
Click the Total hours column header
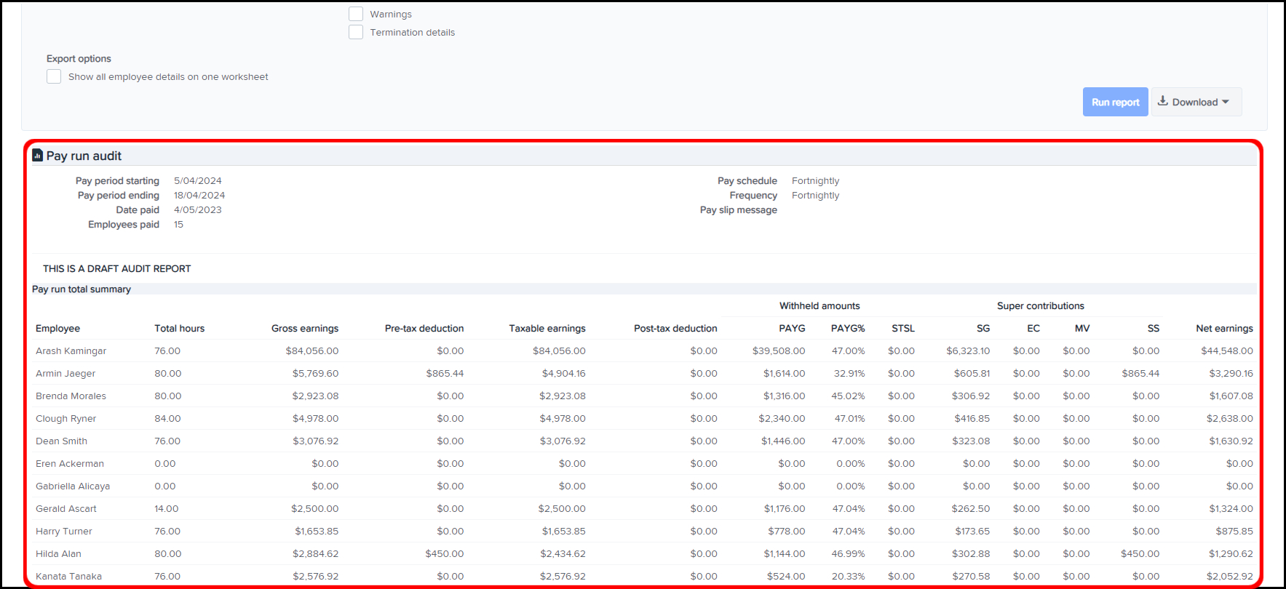[x=179, y=329]
